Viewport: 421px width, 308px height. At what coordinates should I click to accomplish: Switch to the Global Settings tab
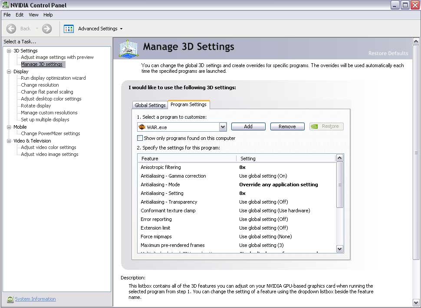pyautogui.click(x=150, y=105)
